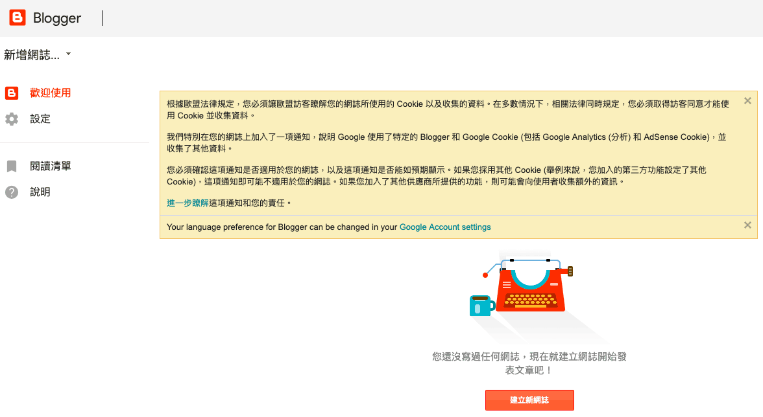Open the 設定 settings menu item

click(x=40, y=119)
